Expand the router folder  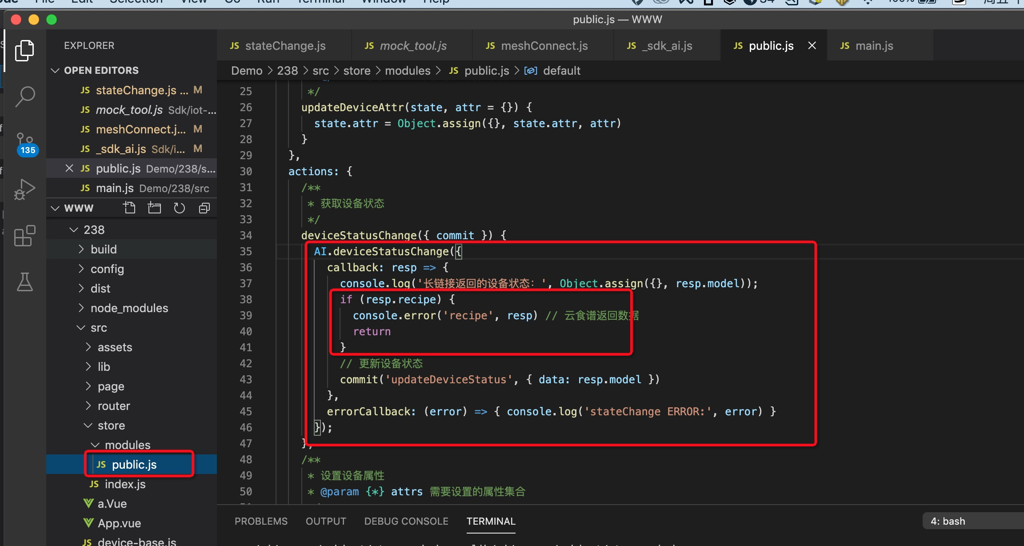click(88, 405)
